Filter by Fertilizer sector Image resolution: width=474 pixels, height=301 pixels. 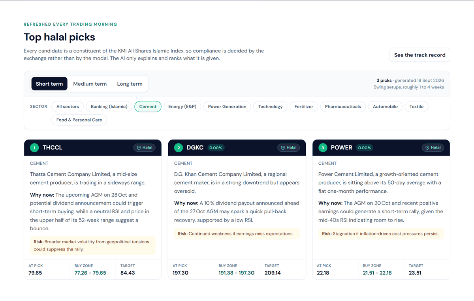click(304, 107)
